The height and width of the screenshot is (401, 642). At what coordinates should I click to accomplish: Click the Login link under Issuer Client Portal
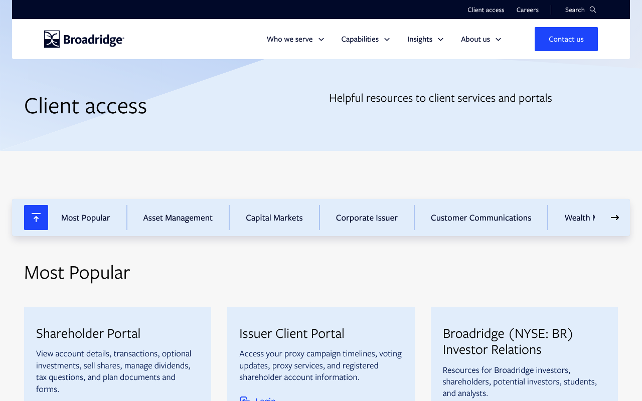tap(265, 399)
